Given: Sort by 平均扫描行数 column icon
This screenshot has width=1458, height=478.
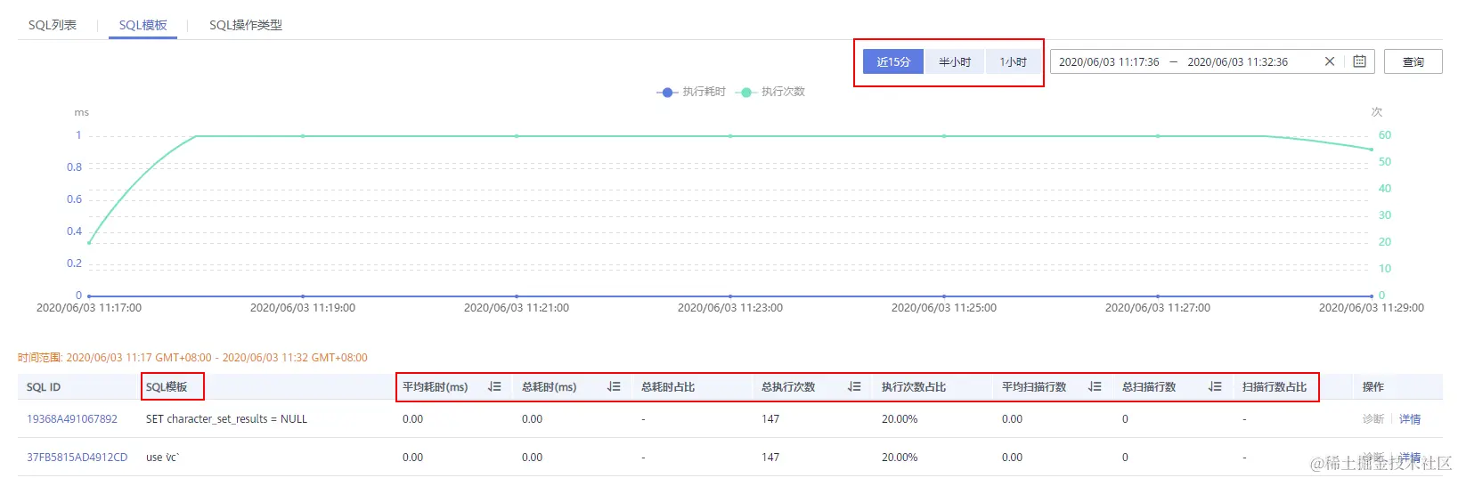Looking at the screenshot, I should pyautogui.click(x=1096, y=386).
